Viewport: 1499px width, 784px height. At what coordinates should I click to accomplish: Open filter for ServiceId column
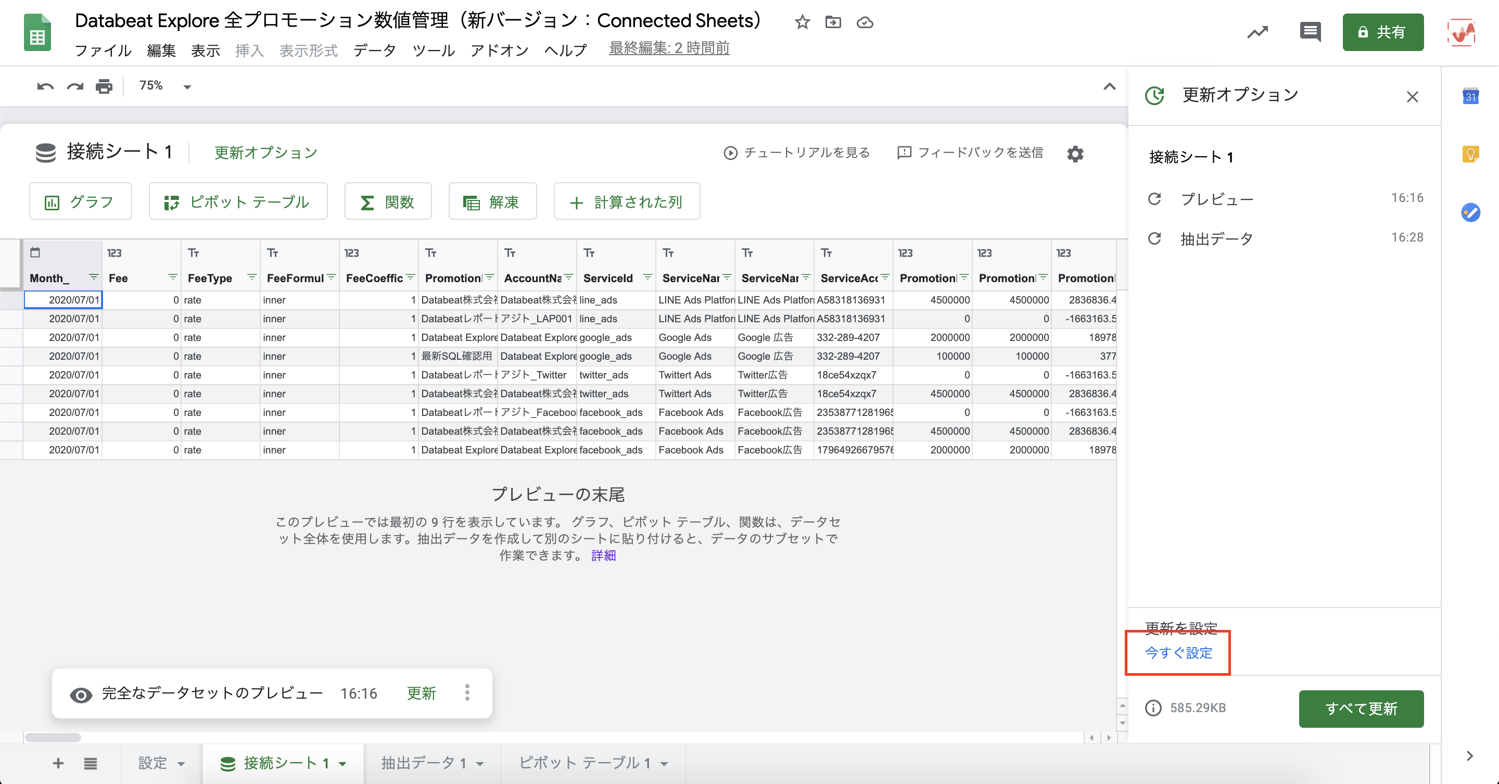(x=647, y=277)
